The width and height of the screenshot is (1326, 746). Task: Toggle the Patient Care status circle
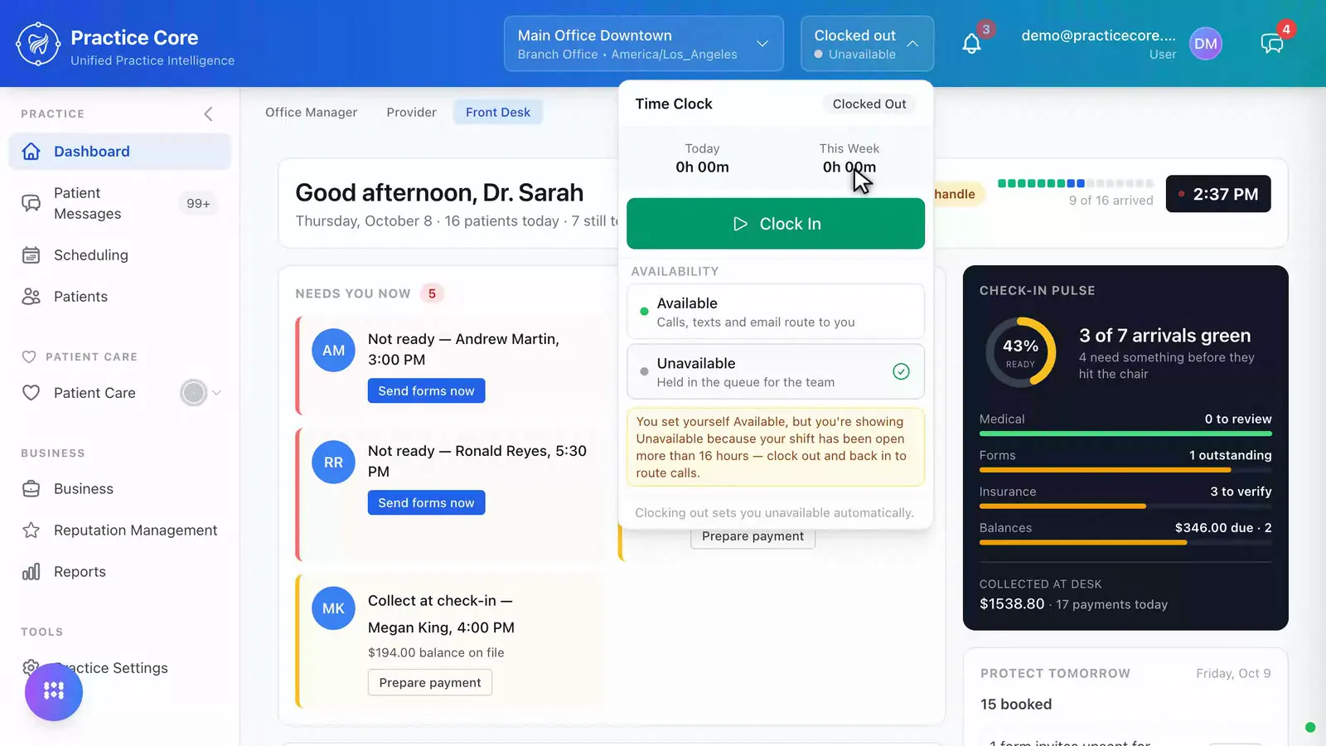pyautogui.click(x=194, y=393)
